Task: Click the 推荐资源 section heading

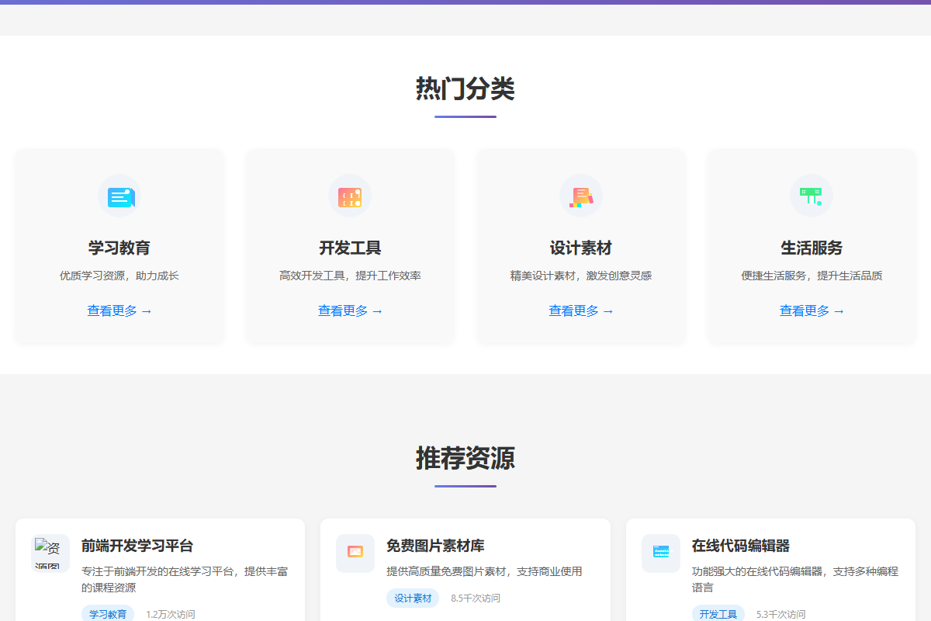Action: click(x=465, y=459)
